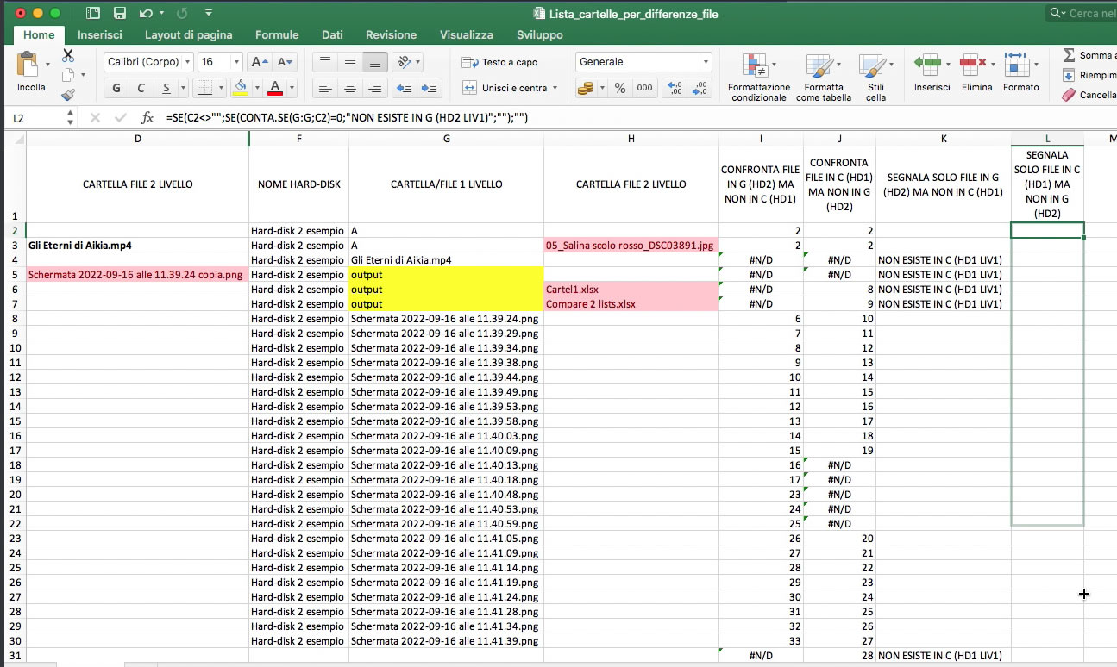
Task: Open the Calibri (Corpo) font dropdown
Action: (x=186, y=62)
